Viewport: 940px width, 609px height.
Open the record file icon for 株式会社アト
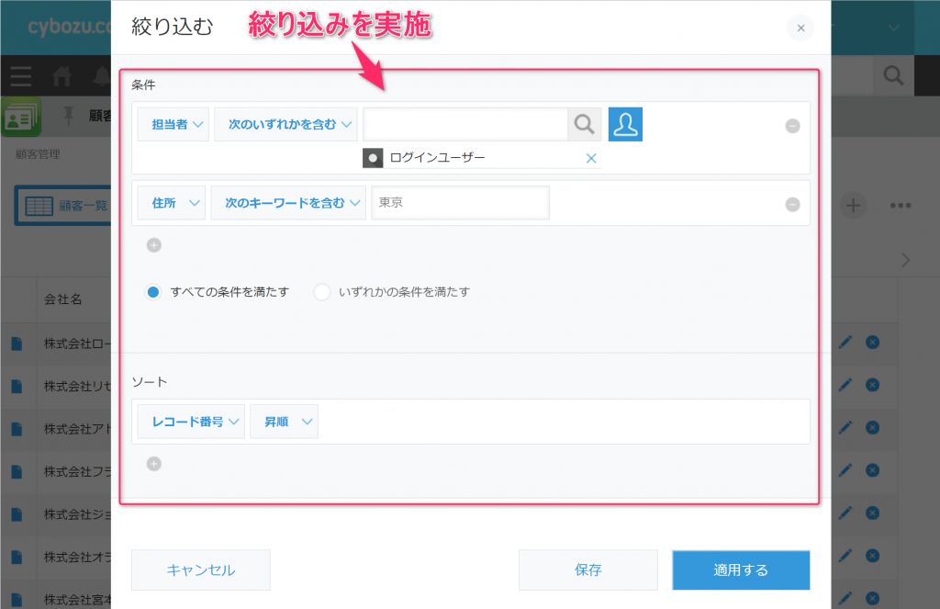pyautogui.click(x=17, y=429)
